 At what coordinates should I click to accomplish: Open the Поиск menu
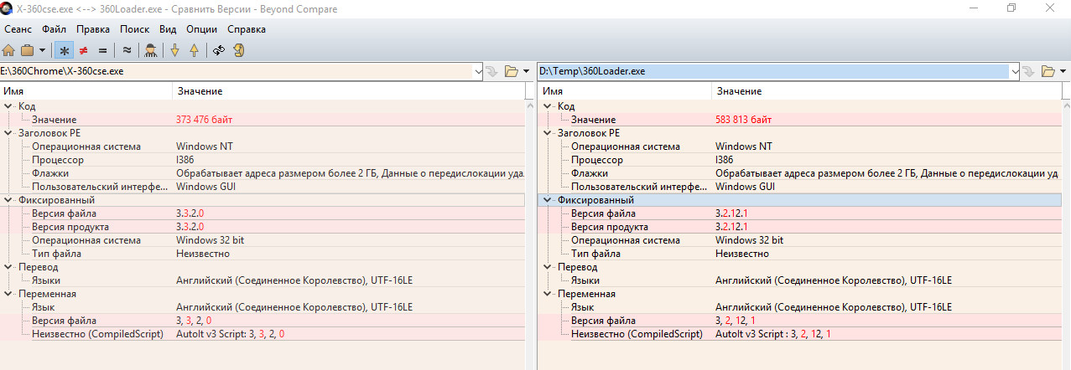click(x=135, y=29)
